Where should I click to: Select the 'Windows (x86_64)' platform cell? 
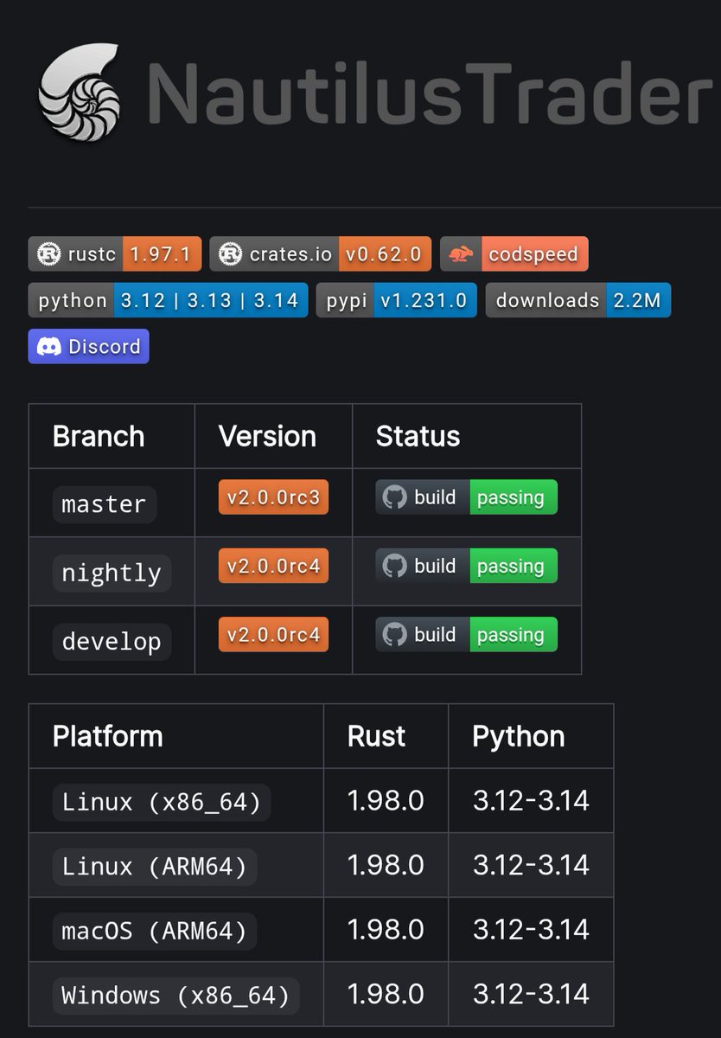[176, 995]
